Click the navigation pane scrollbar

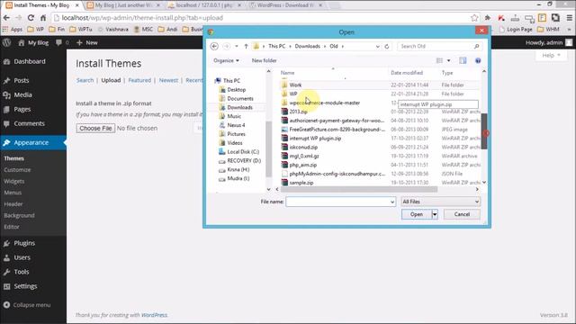(x=268, y=148)
